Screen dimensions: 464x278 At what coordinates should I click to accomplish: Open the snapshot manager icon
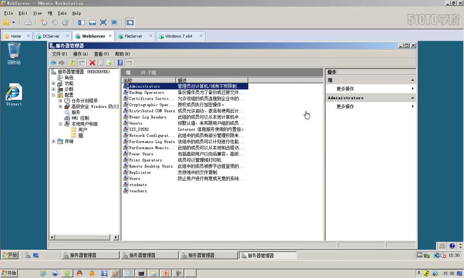65,22
